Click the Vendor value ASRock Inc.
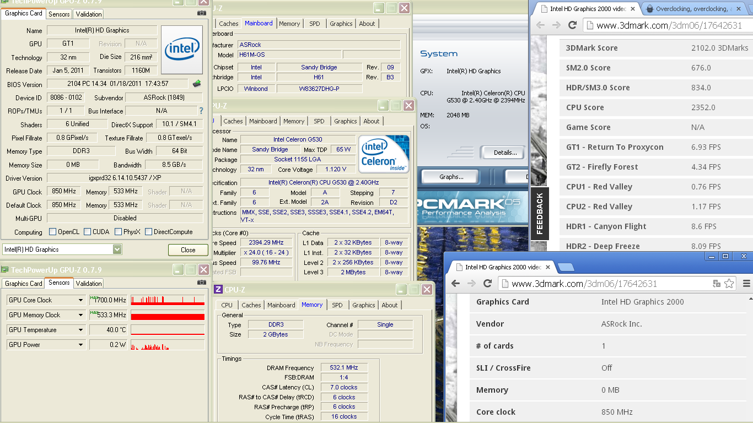The image size is (753, 423). coord(622,324)
